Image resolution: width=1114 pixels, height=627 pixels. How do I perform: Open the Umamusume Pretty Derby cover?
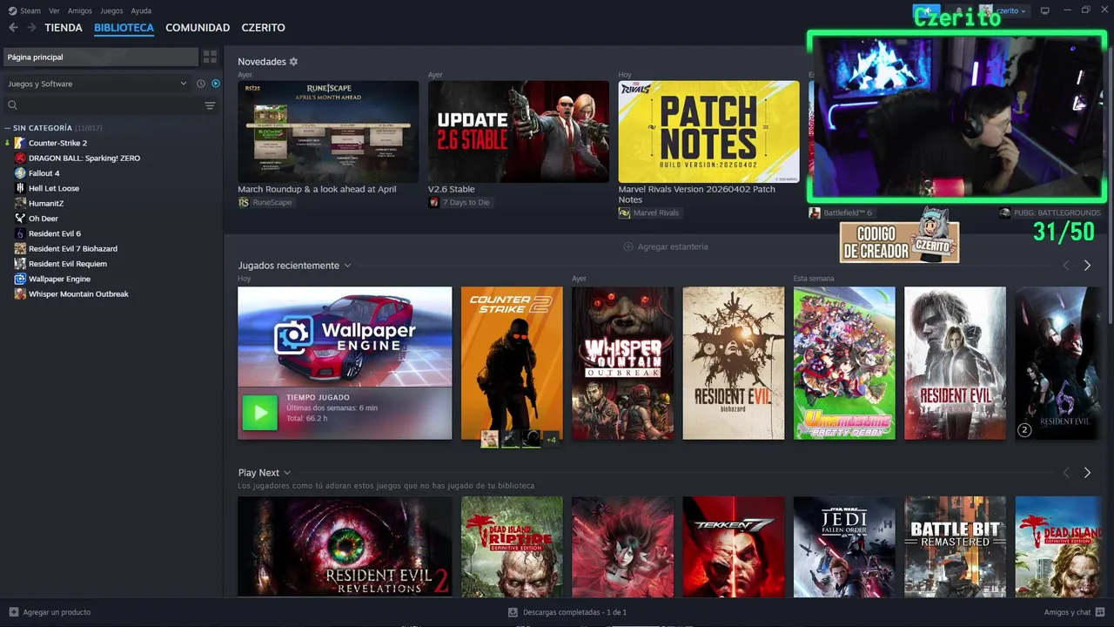point(844,363)
